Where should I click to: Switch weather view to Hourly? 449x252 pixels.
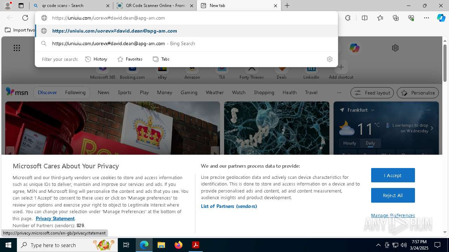(x=350, y=143)
